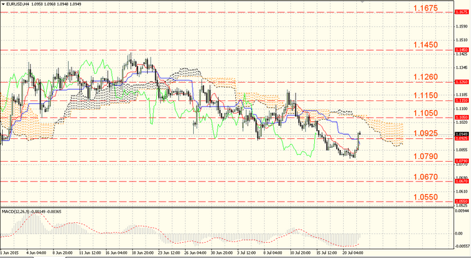
Task: Click the 4 Jun 04:00 date label
Action: 36,253
